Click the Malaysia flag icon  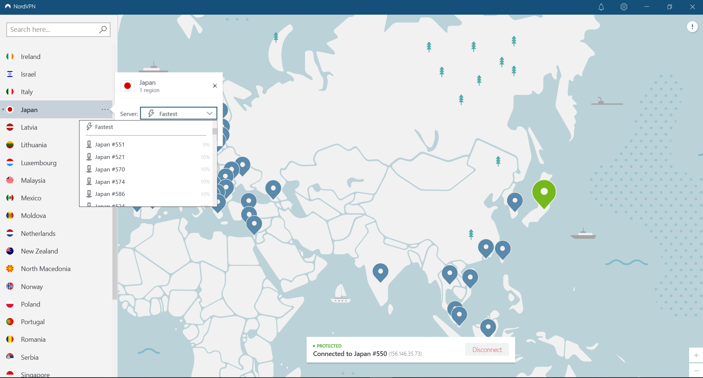[10, 180]
